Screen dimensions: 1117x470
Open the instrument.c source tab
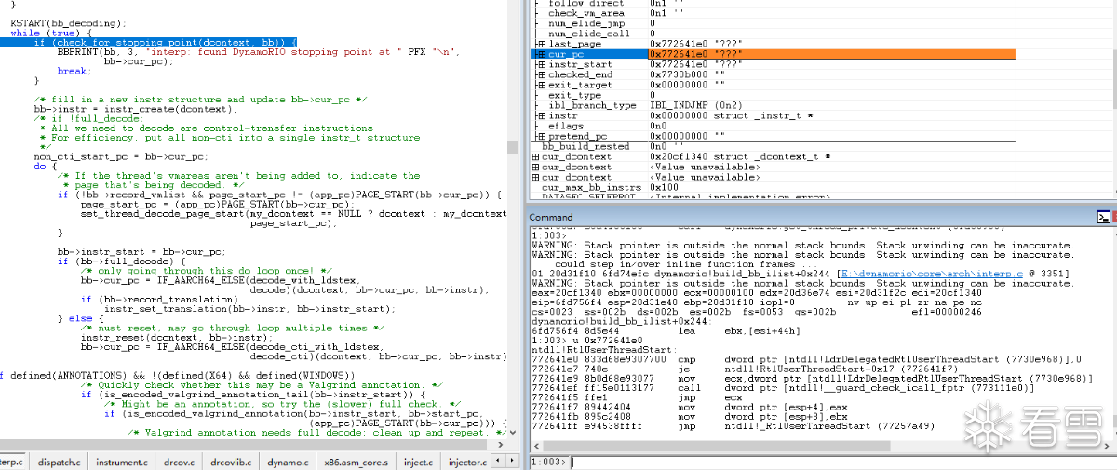121,462
